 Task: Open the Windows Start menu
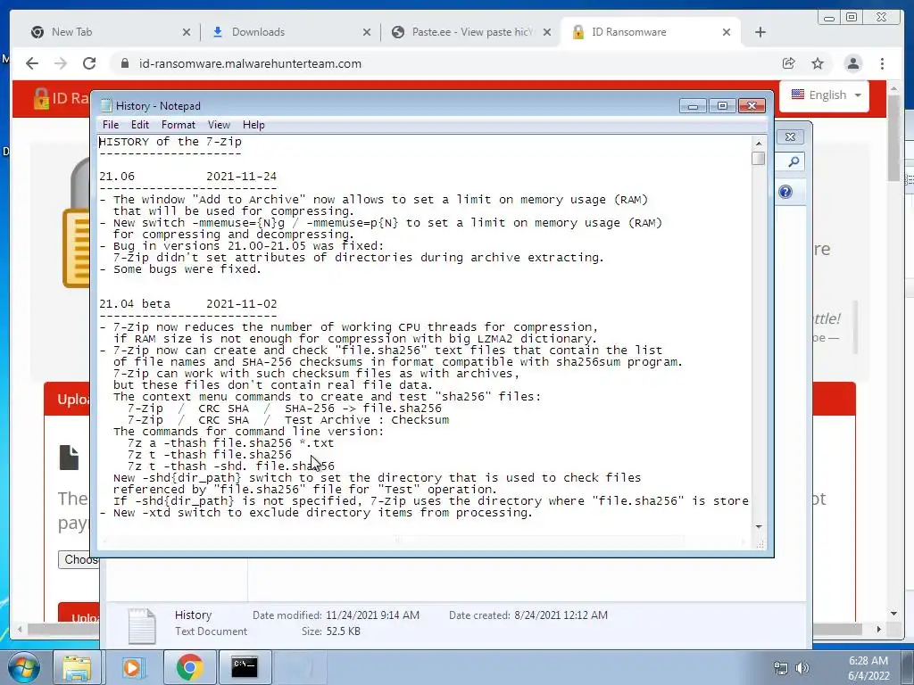pos(23,667)
